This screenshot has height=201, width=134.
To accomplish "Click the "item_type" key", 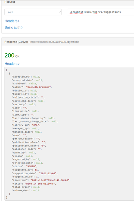I will [20, 115].
